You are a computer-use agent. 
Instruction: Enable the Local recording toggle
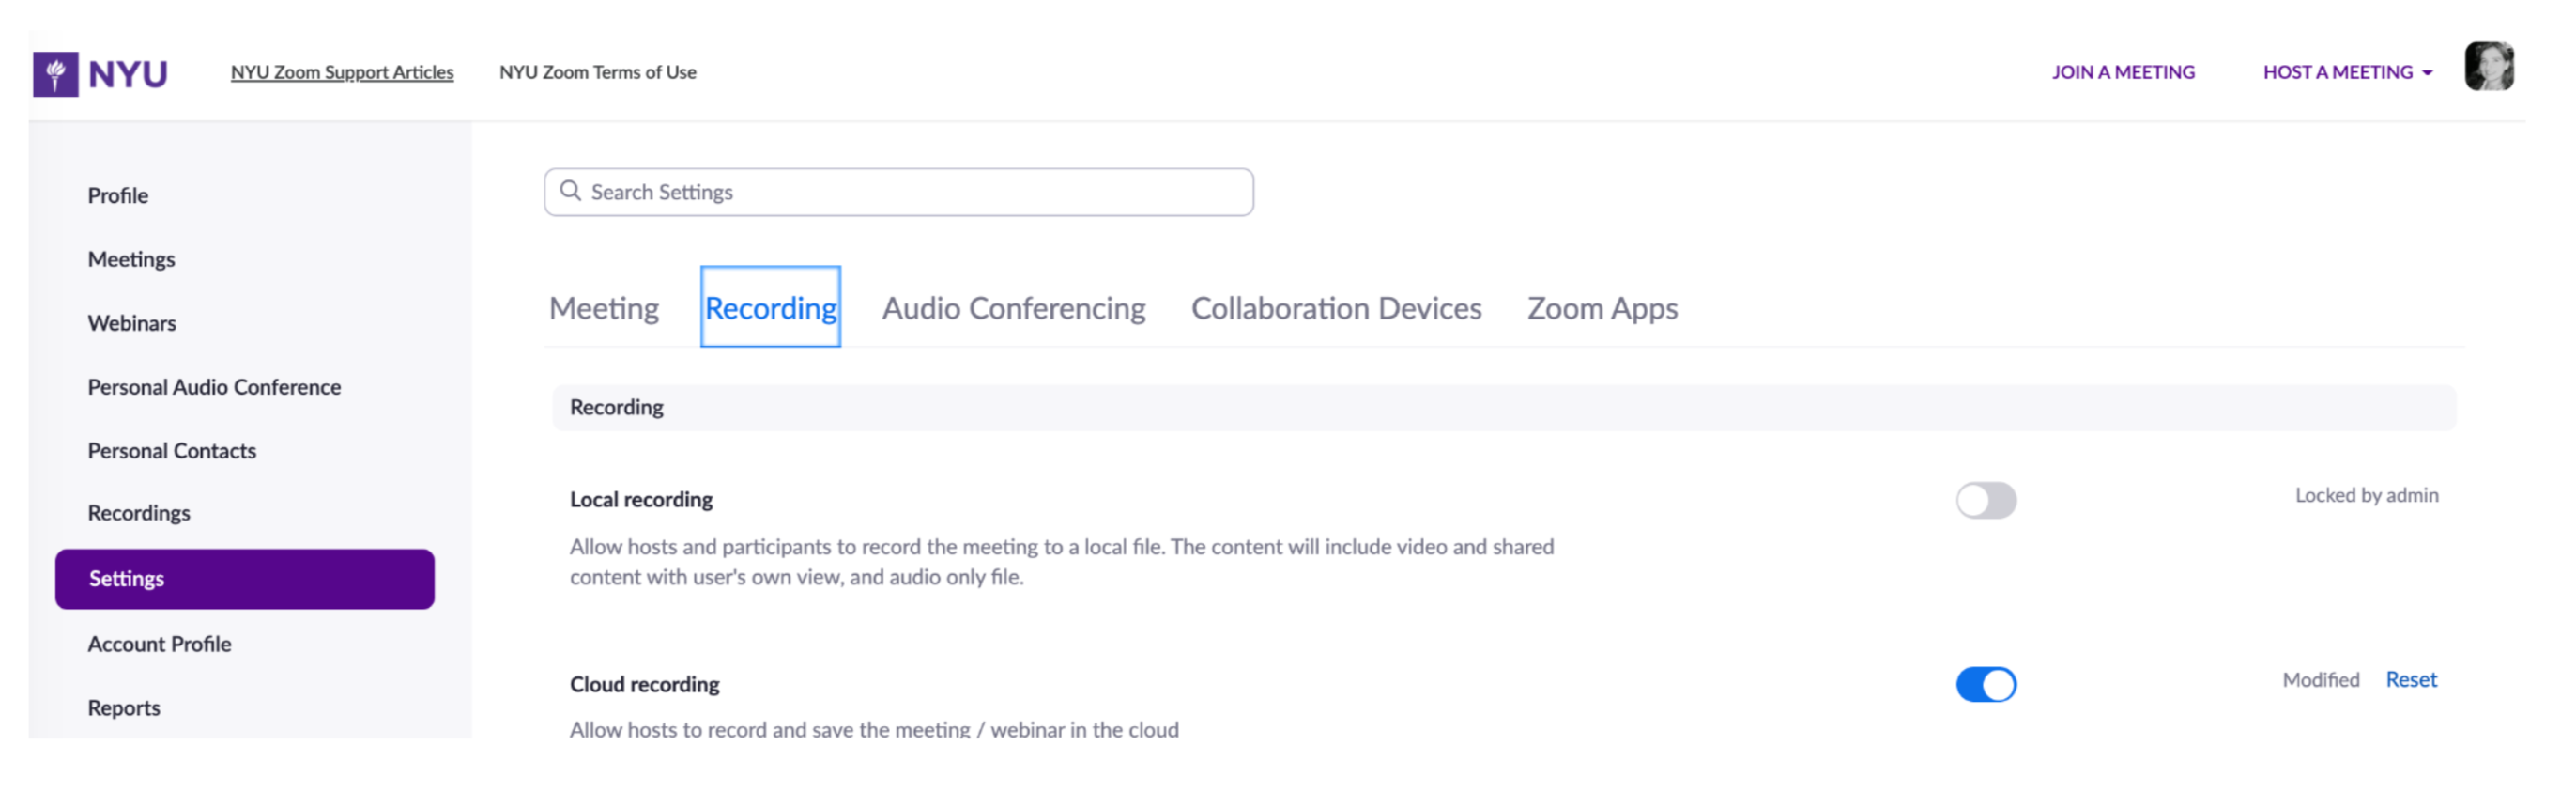click(1985, 500)
